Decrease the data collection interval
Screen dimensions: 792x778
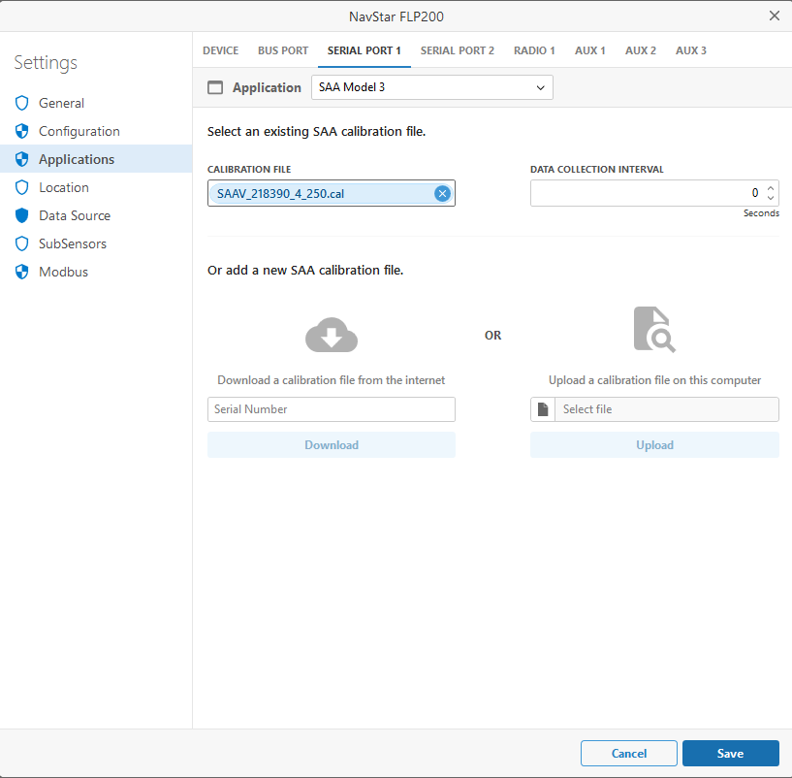[771, 198]
